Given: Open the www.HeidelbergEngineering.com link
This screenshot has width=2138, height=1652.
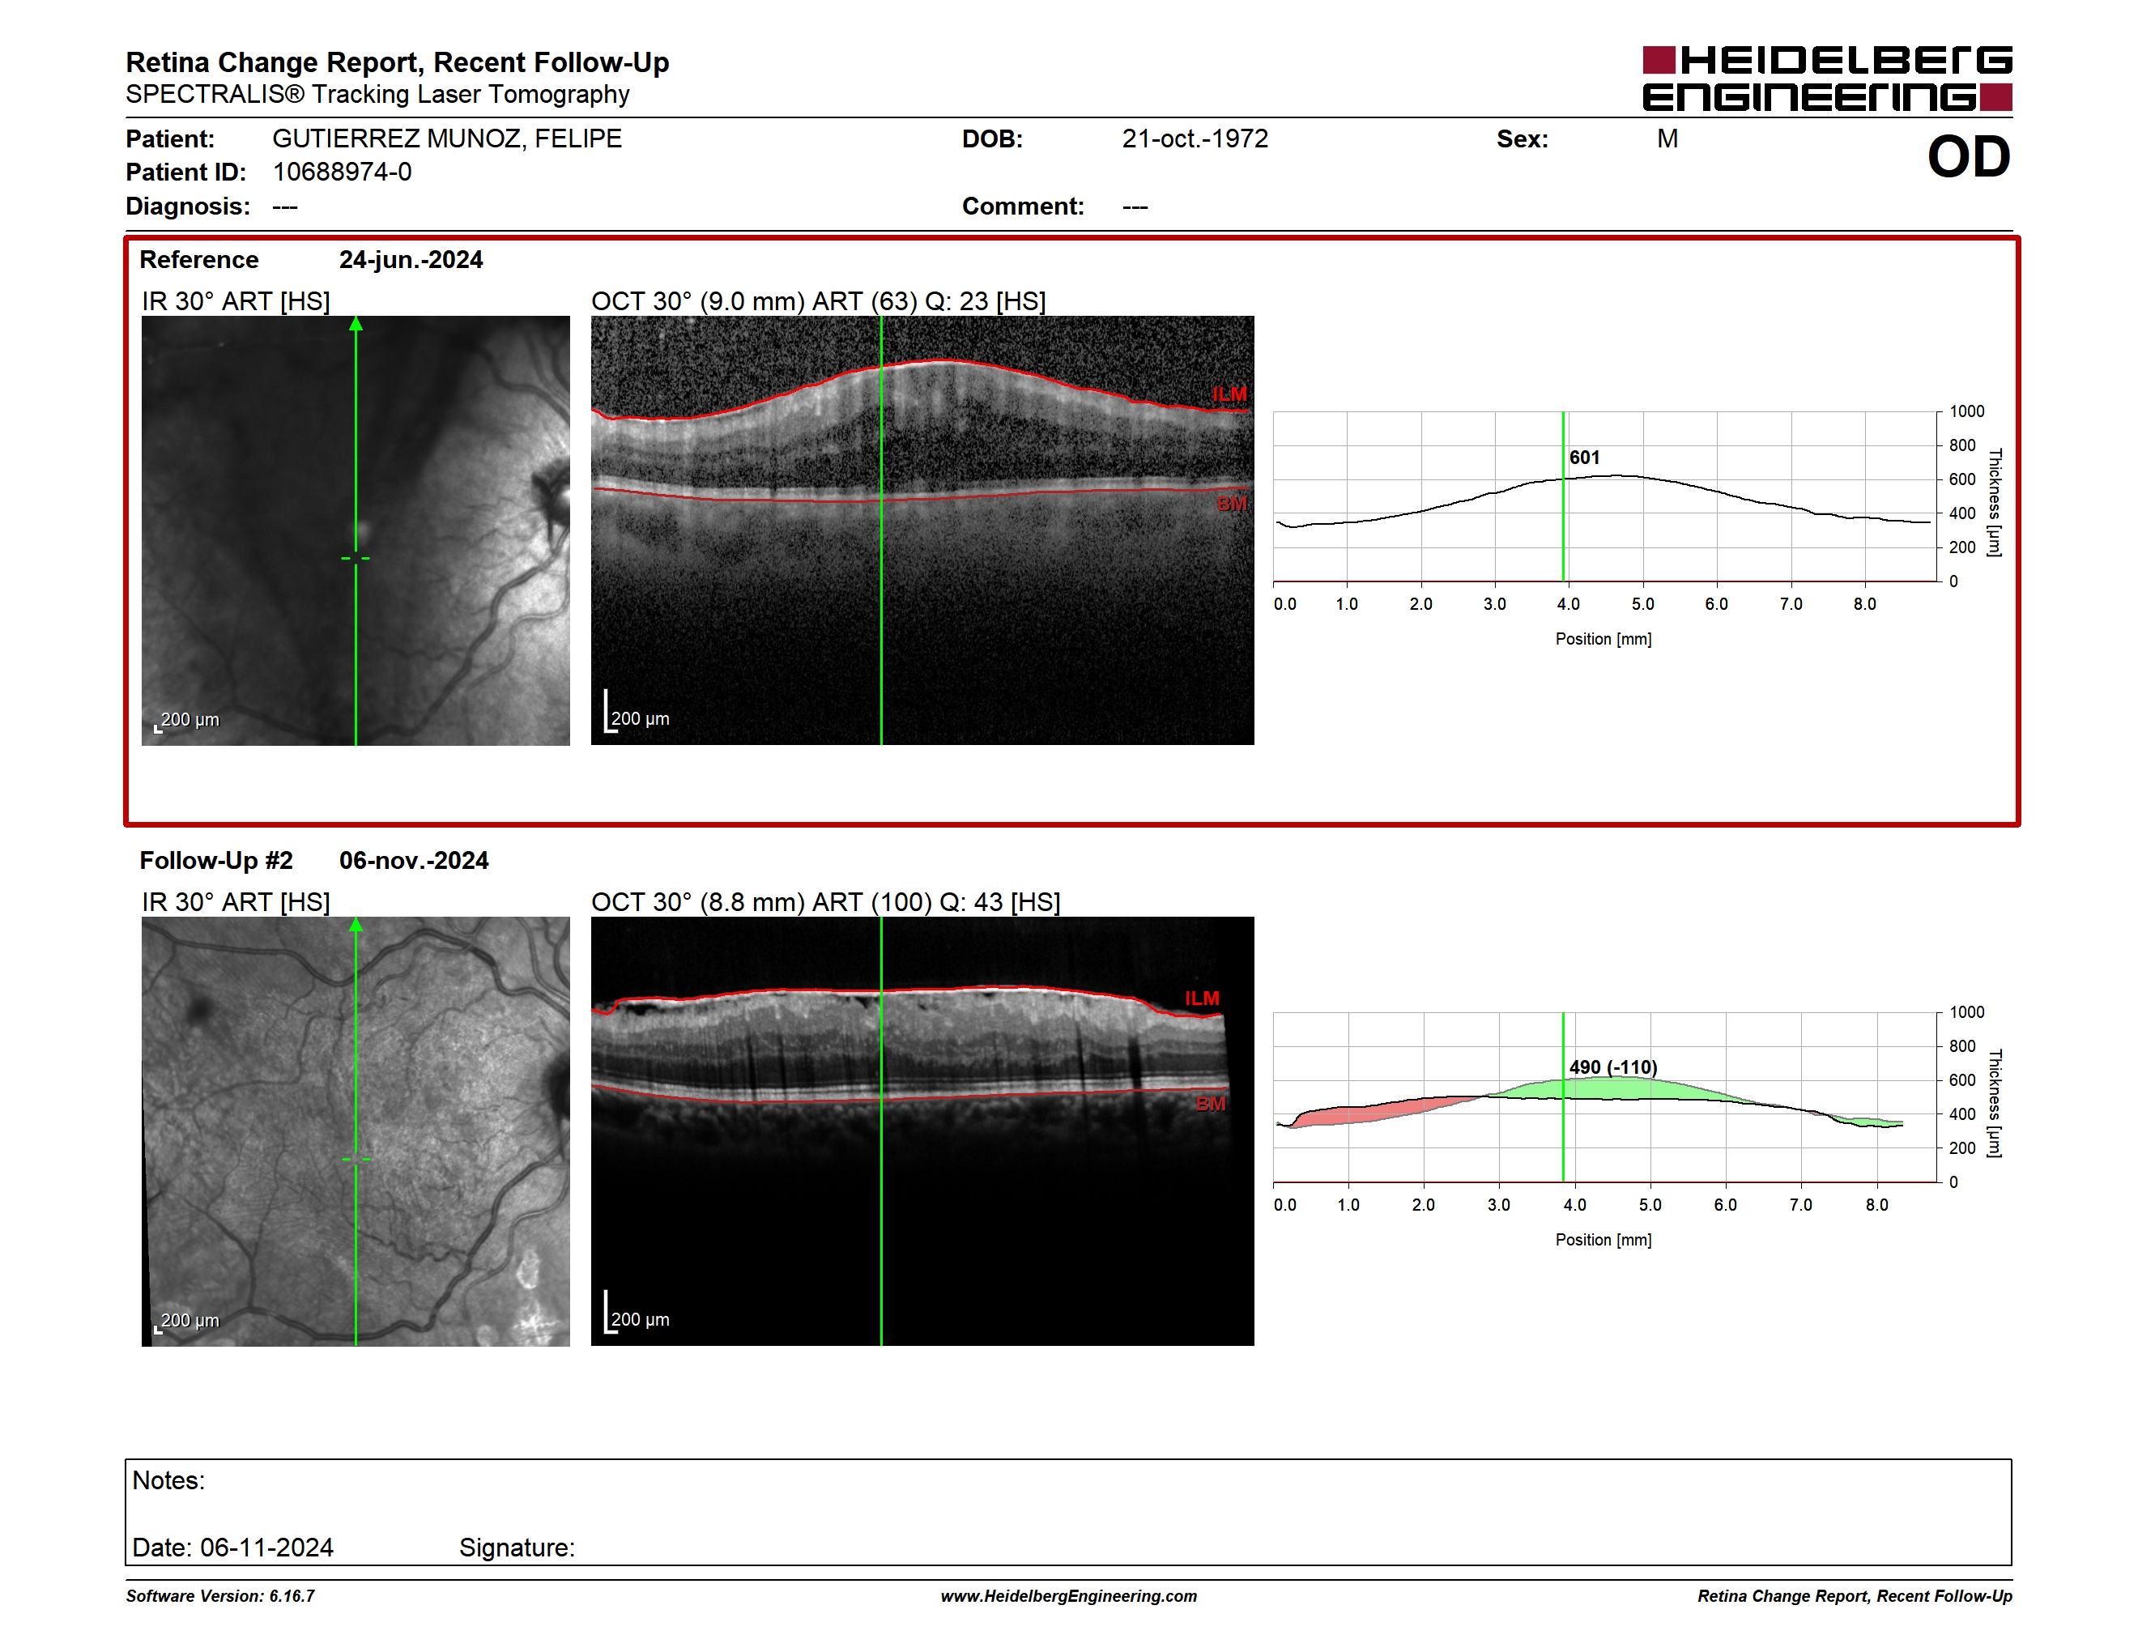Looking at the screenshot, I should pos(1069,1596).
